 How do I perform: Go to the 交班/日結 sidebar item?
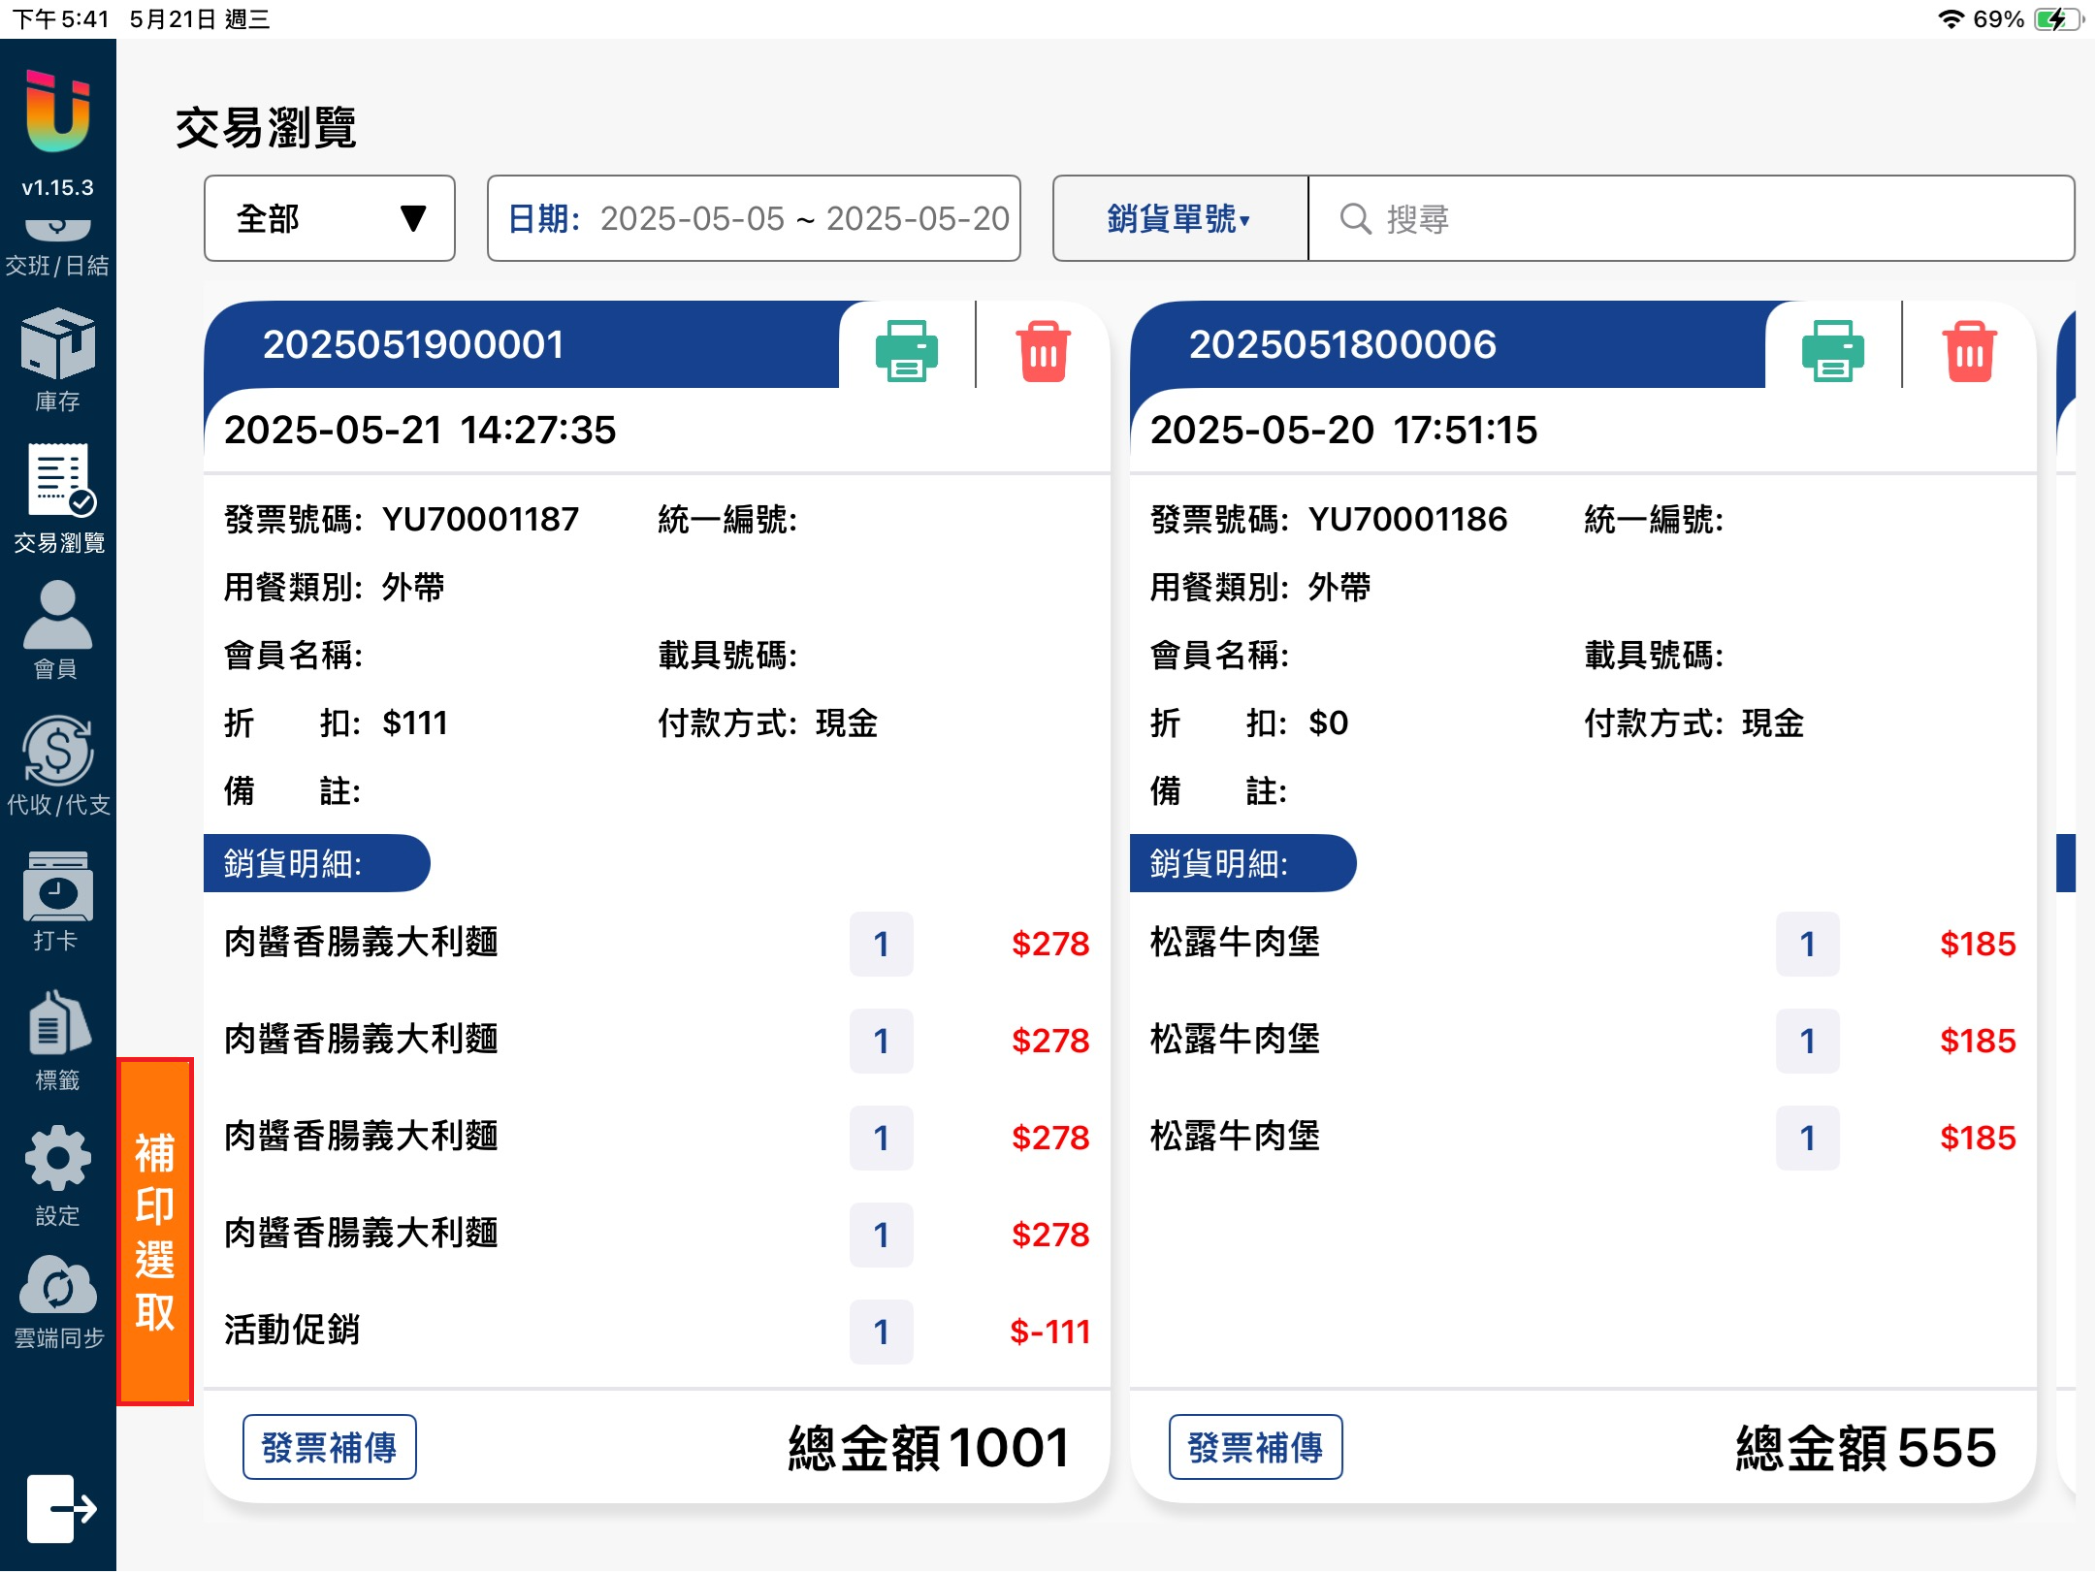pos(57,254)
